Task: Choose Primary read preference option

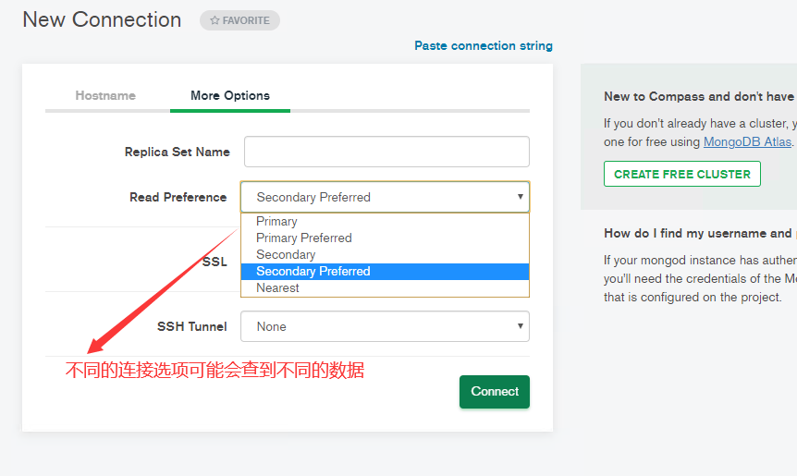Action: pos(277,222)
